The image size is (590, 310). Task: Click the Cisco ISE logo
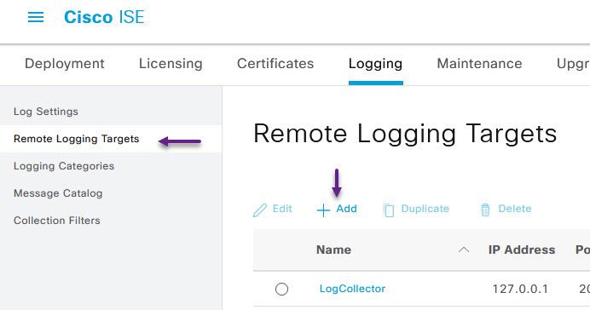(104, 17)
